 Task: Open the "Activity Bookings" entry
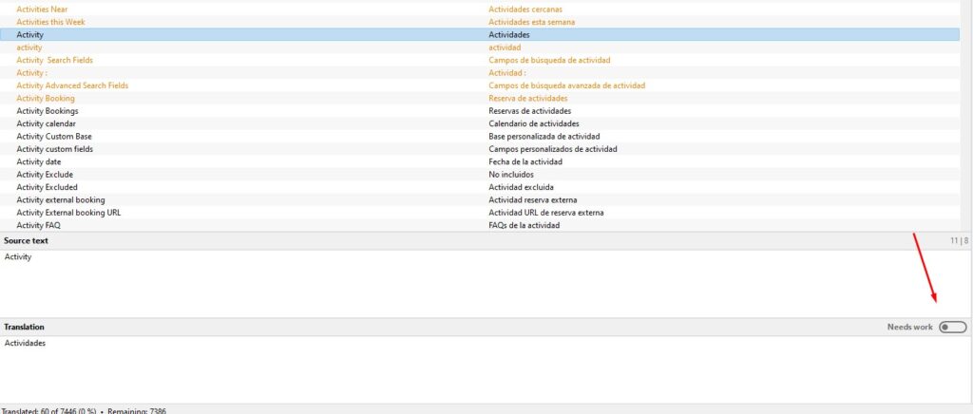(48, 111)
